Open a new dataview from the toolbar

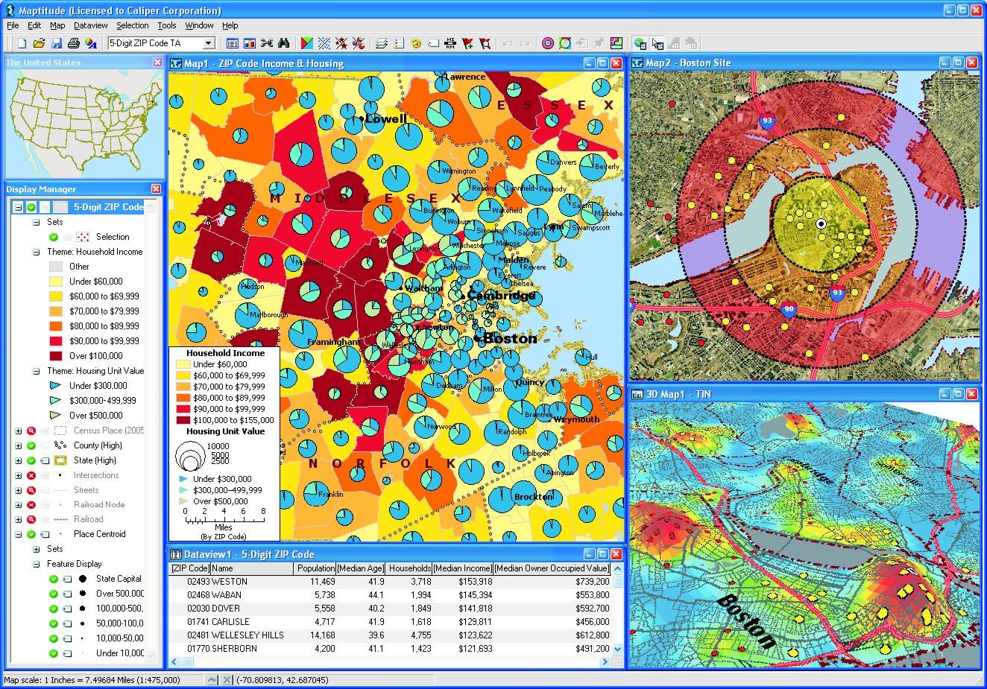pyautogui.click(x=233, y=43)
